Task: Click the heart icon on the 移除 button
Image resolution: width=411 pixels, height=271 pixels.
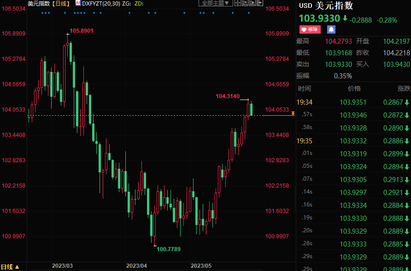Action: tap(304, 29)
